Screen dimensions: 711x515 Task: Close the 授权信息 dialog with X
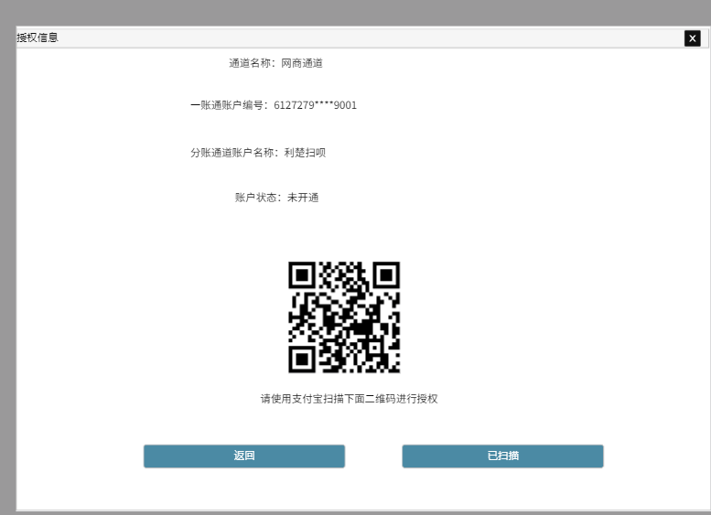click(693, 38)
